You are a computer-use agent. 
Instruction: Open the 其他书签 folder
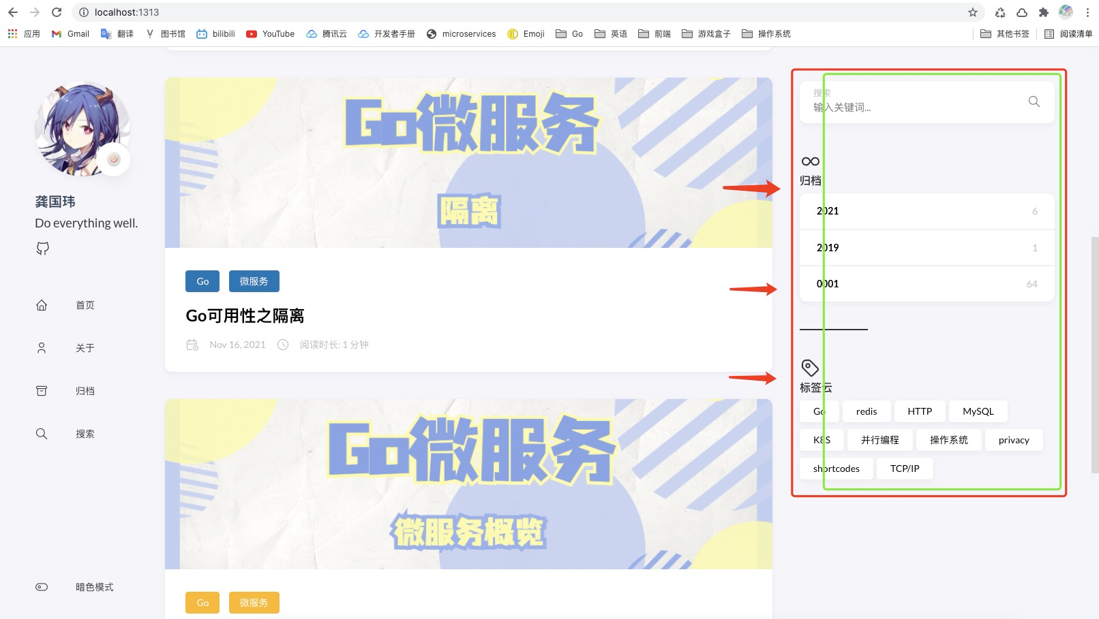tap(1005, 33)
